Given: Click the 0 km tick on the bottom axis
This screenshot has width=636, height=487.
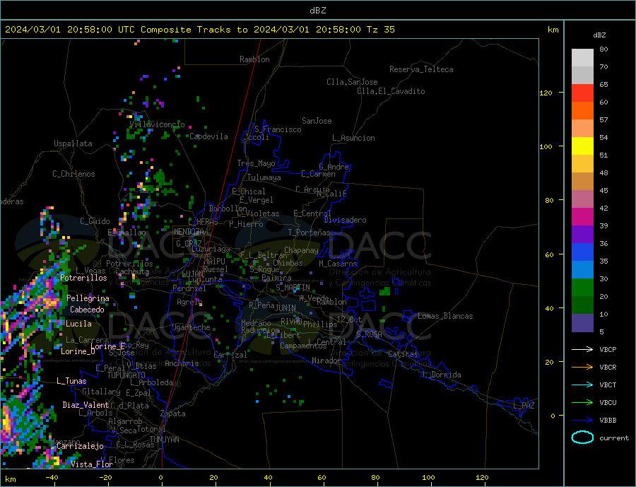Looking at the screenshot, I should tap(161, 478).
